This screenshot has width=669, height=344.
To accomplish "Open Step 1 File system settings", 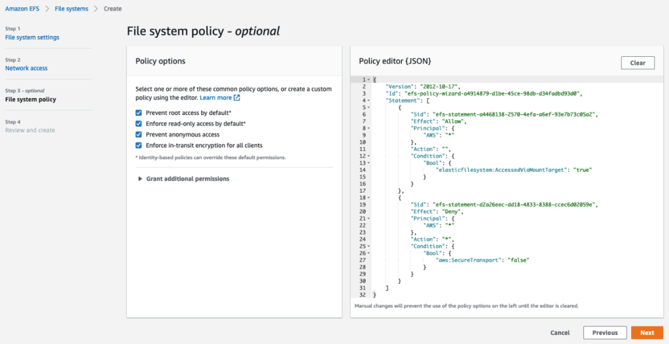I will (32, 37).
